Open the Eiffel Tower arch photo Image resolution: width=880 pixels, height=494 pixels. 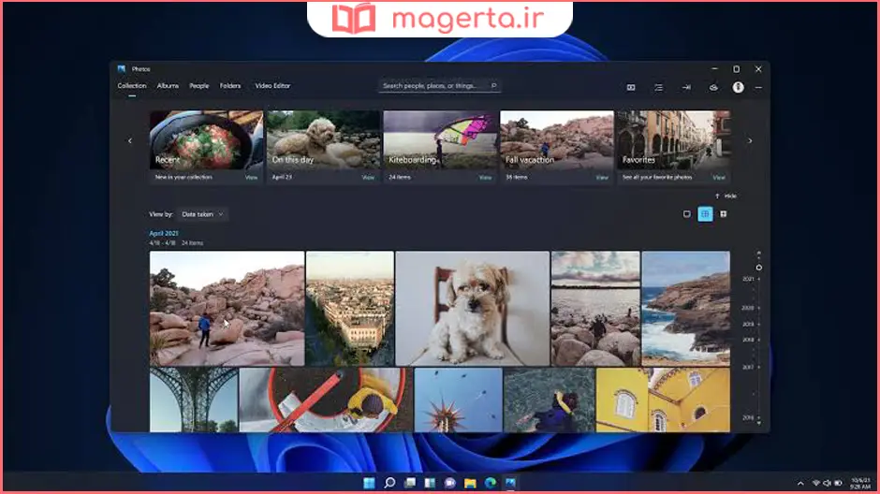(194, 400)
